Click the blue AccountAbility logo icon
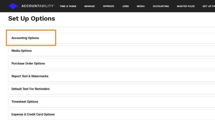The height and width of the screenshot is (120, 215). [x=14, y=6]
